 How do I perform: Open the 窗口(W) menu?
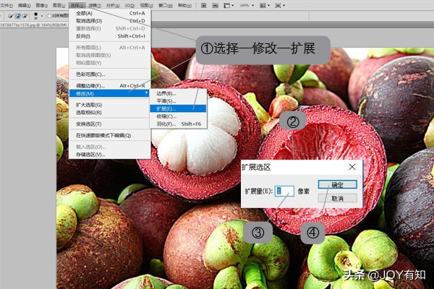[x=165, y=5]
